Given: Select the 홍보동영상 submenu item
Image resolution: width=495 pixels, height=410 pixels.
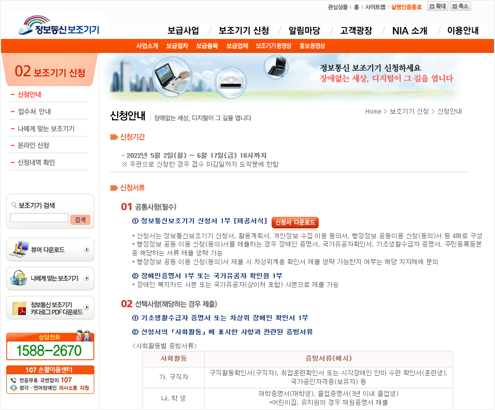Looking at the screenshot, I should [312, 46].
